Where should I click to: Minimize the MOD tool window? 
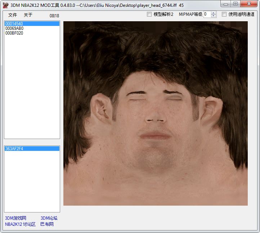226,4
